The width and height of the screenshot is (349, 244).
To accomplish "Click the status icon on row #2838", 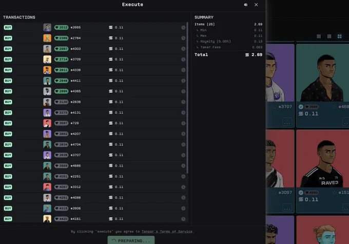I will 183,102.
